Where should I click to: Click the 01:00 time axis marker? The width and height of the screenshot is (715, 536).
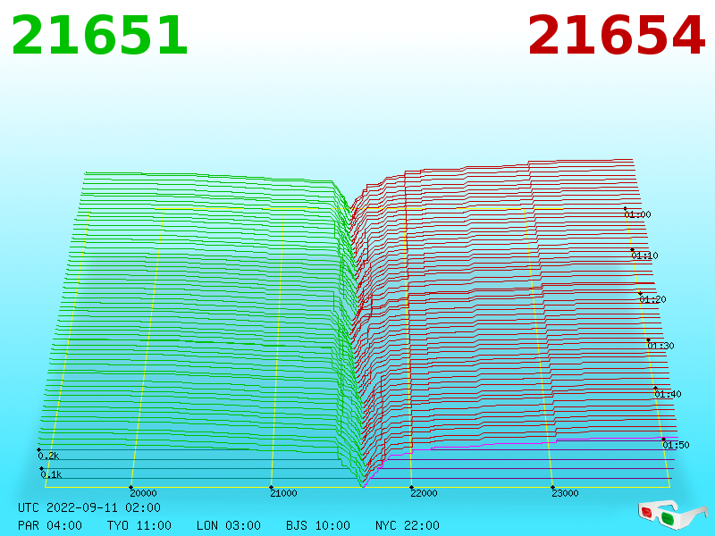[x=637, y=214]
